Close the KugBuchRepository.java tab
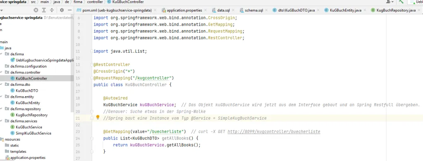This screenshot has height=161, width=423. (x=419, y=10)
